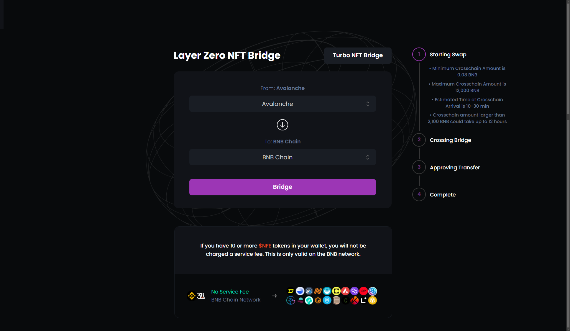Pick the blue Fantom network icon
This screenshot has width=570, height=331.
point(327,300)
